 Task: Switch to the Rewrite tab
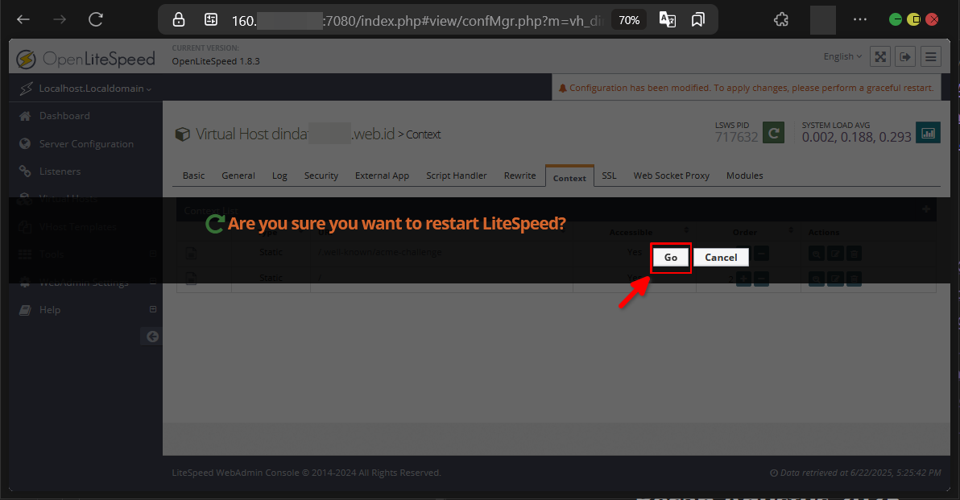pyautogui.click(x=519, y=176)
